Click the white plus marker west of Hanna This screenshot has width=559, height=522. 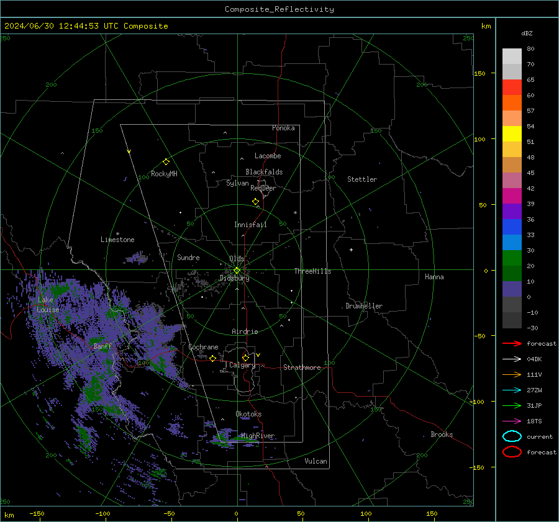(351, 250)
